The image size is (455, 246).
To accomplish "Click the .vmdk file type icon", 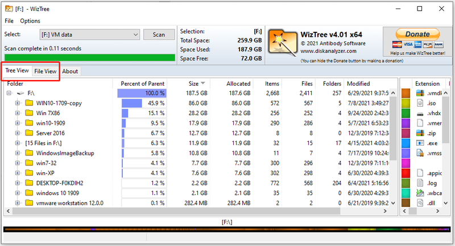I will click(x=420, y=93).
